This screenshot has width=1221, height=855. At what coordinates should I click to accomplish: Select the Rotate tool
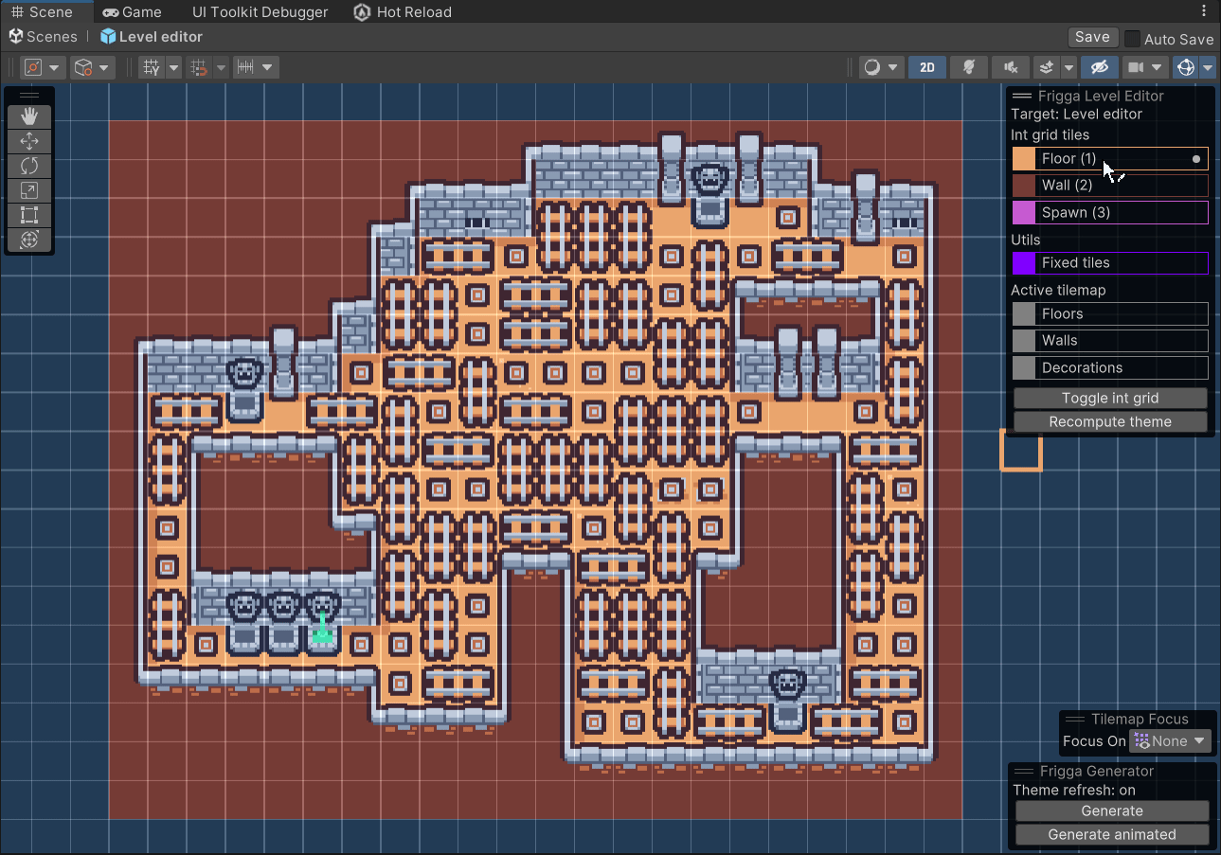29,166
